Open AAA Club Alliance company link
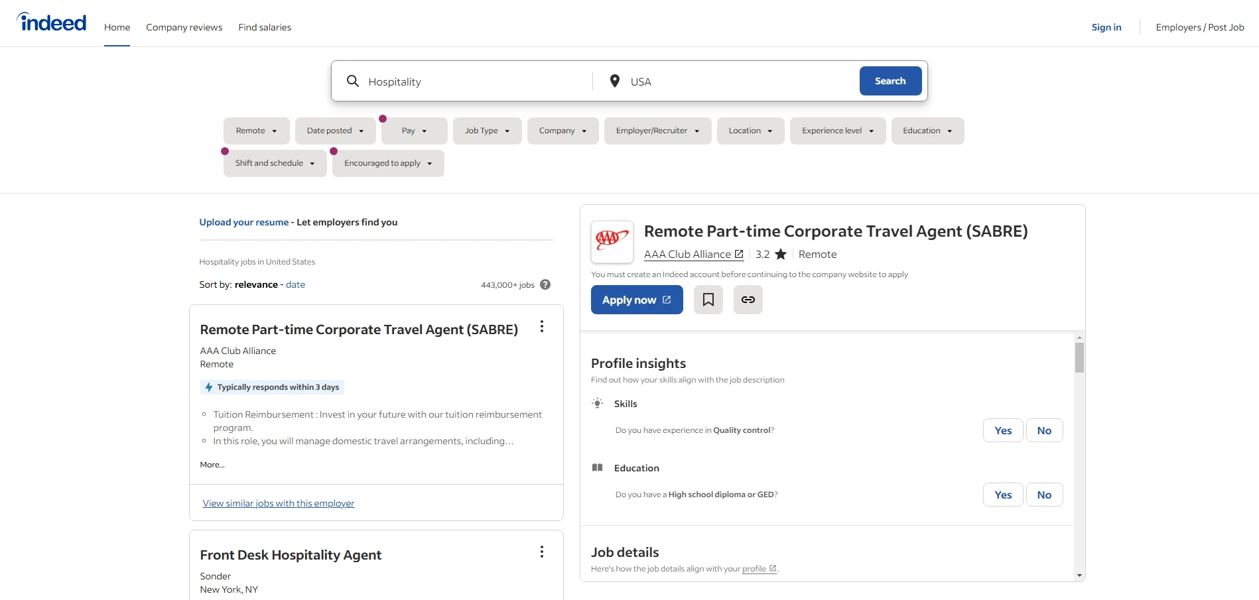The height and width of the screenshot is (600, 1259). (x=694, y=254)
